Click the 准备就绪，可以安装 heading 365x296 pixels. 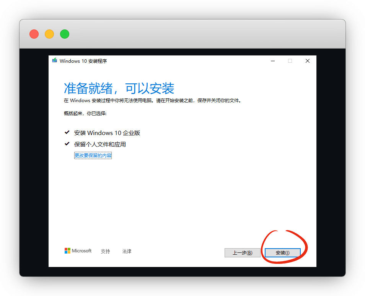point(119,88)
